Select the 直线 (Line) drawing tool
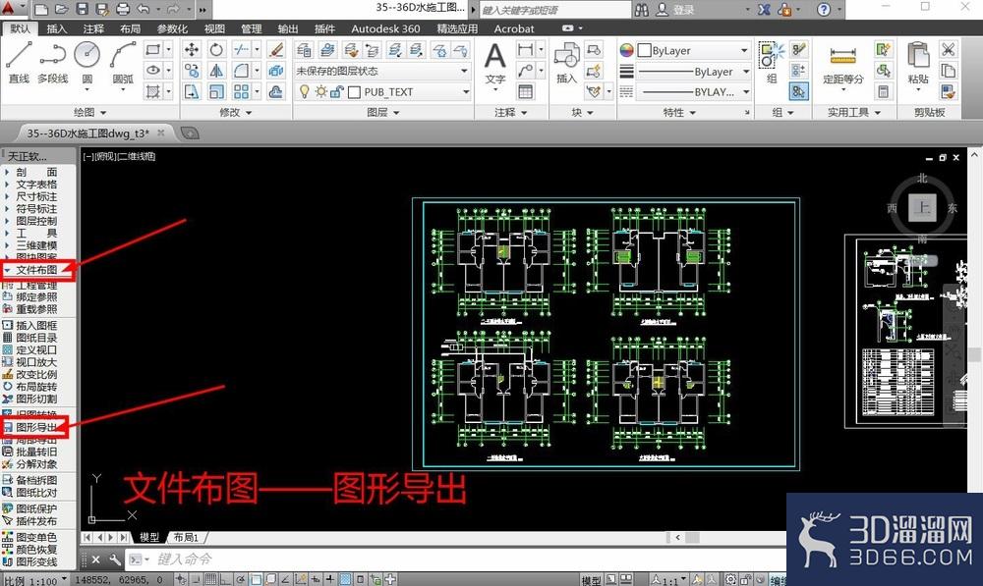This screenshot has height=586, width=983. tap(19, 62)
